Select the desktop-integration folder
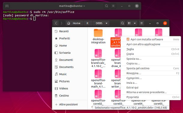183x113 pixels. point(98,36)
